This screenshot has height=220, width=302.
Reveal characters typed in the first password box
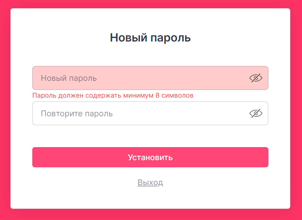click(256, 78)
